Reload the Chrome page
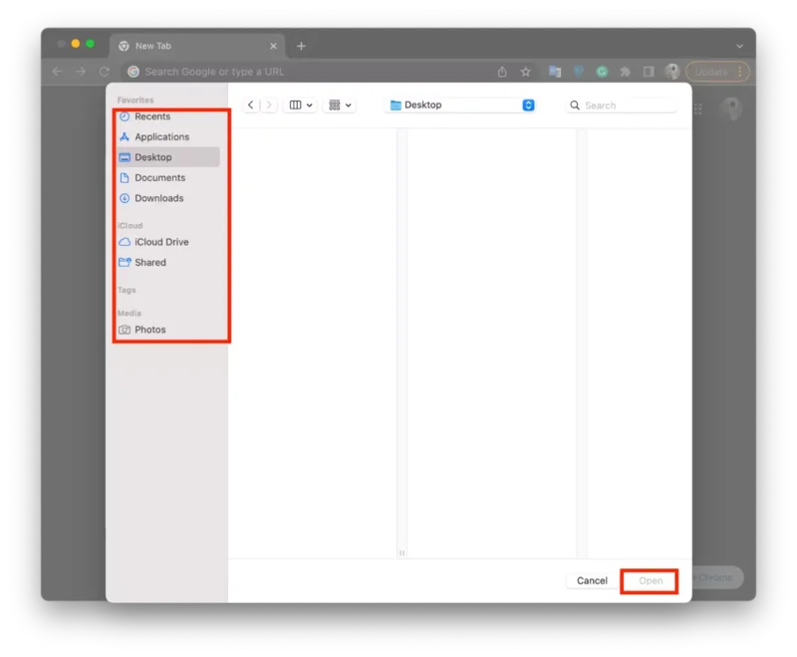The width and height of the screenshot is (797, 657). point(105,72)
